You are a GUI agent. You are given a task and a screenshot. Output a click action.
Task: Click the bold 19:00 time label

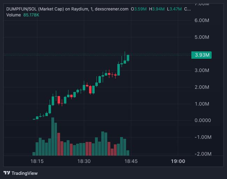[x=178, y=161]
